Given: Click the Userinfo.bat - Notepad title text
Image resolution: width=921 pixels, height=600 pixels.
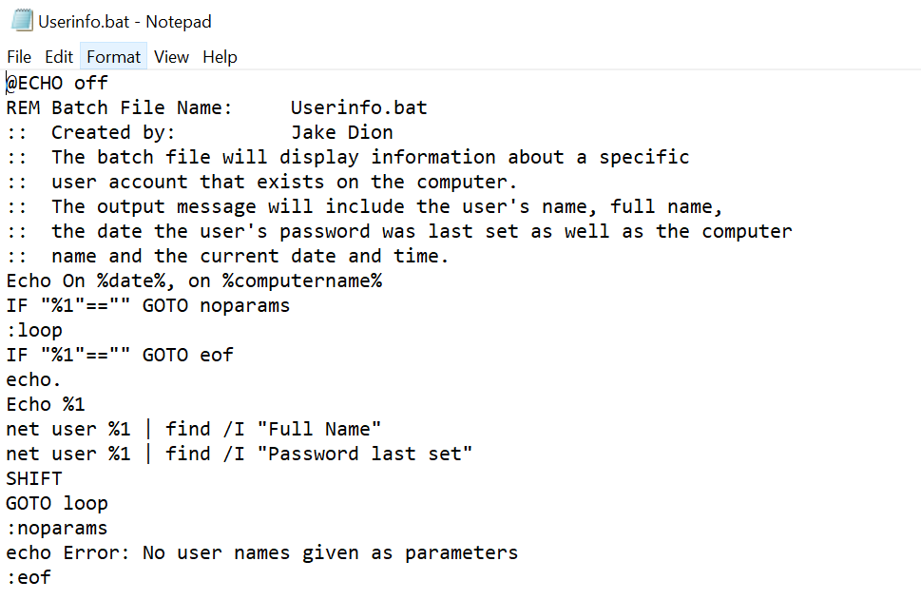Looking at the screenshot, I should [125, 22].
